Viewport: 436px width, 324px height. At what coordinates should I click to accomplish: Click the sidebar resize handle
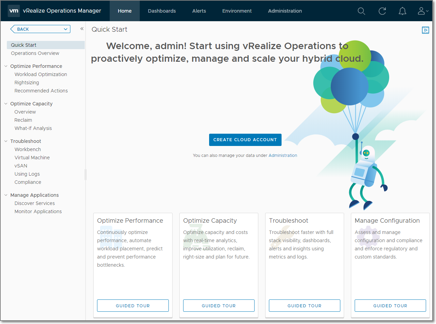pos(85,175)
